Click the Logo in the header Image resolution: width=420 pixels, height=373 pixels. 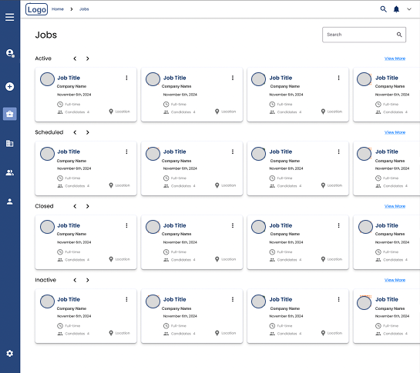36,9
